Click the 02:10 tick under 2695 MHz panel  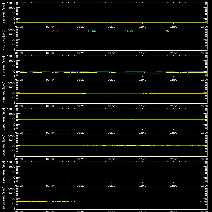(50, 133)
